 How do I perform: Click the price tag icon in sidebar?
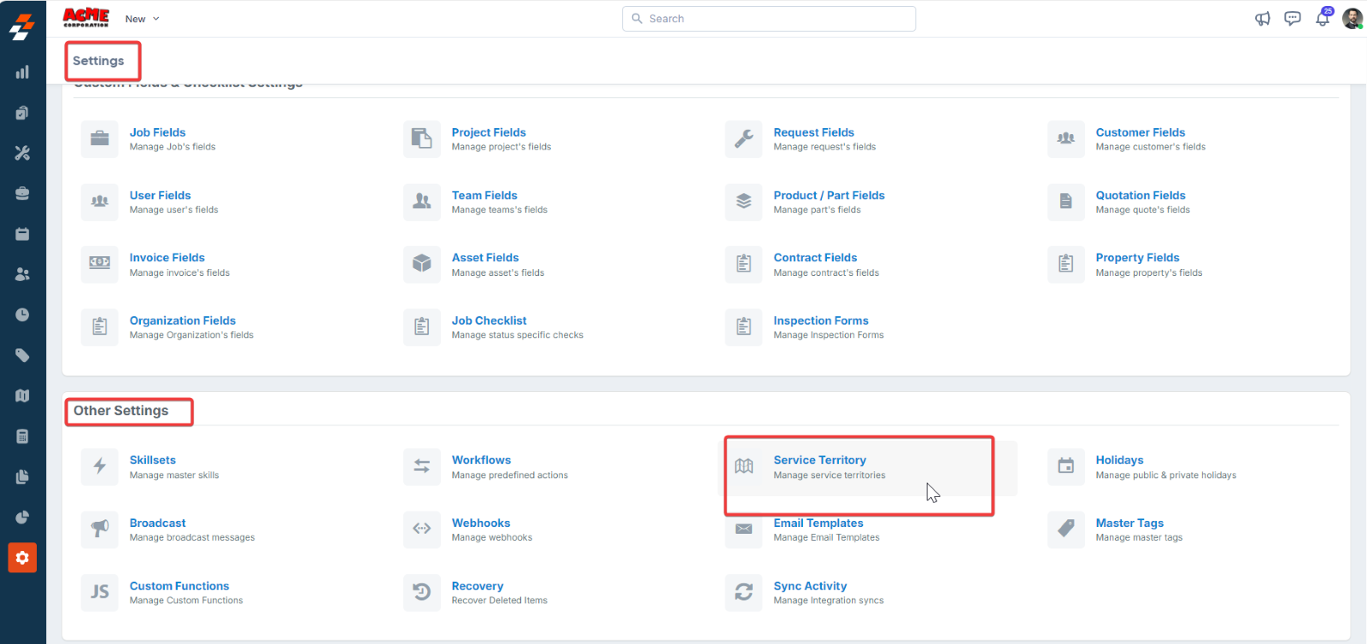[22, 355]
